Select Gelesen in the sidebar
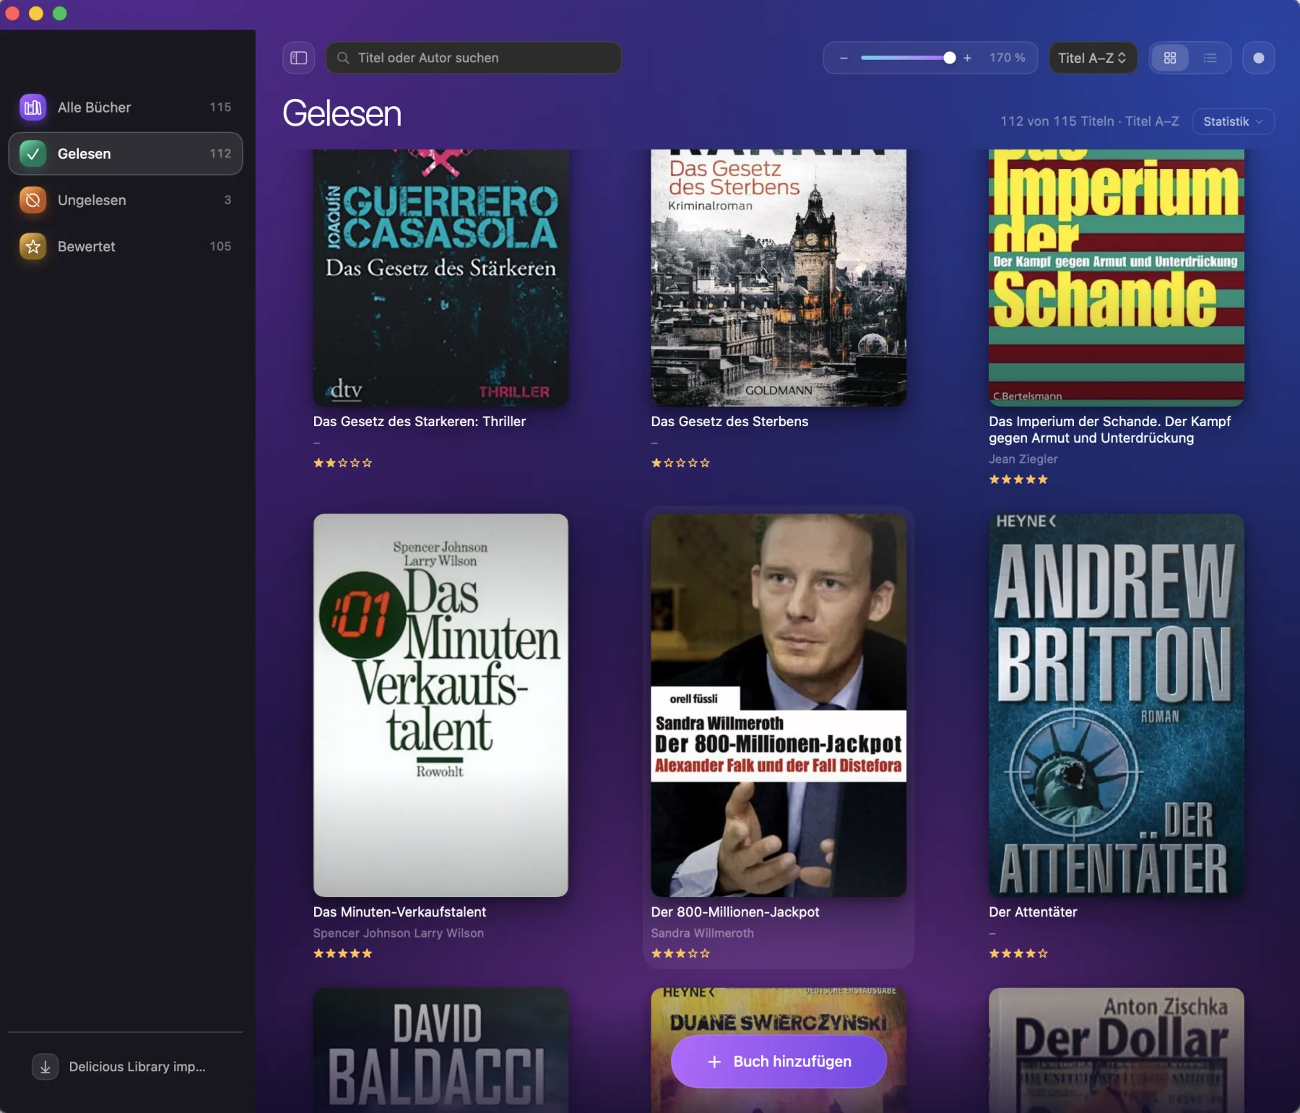The width and height of the screenshot is (1300, 1113). pos(126,154)
